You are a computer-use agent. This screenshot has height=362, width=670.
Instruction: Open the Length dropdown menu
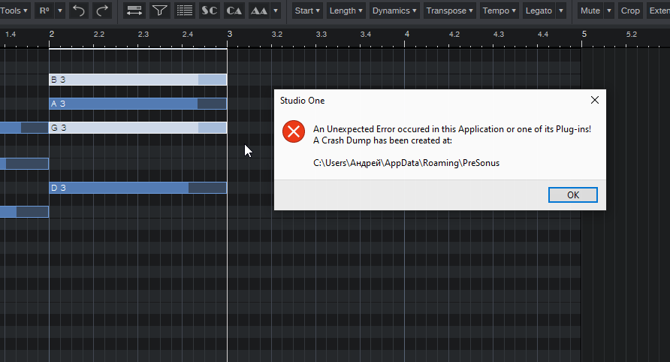(x=346, y=11)
